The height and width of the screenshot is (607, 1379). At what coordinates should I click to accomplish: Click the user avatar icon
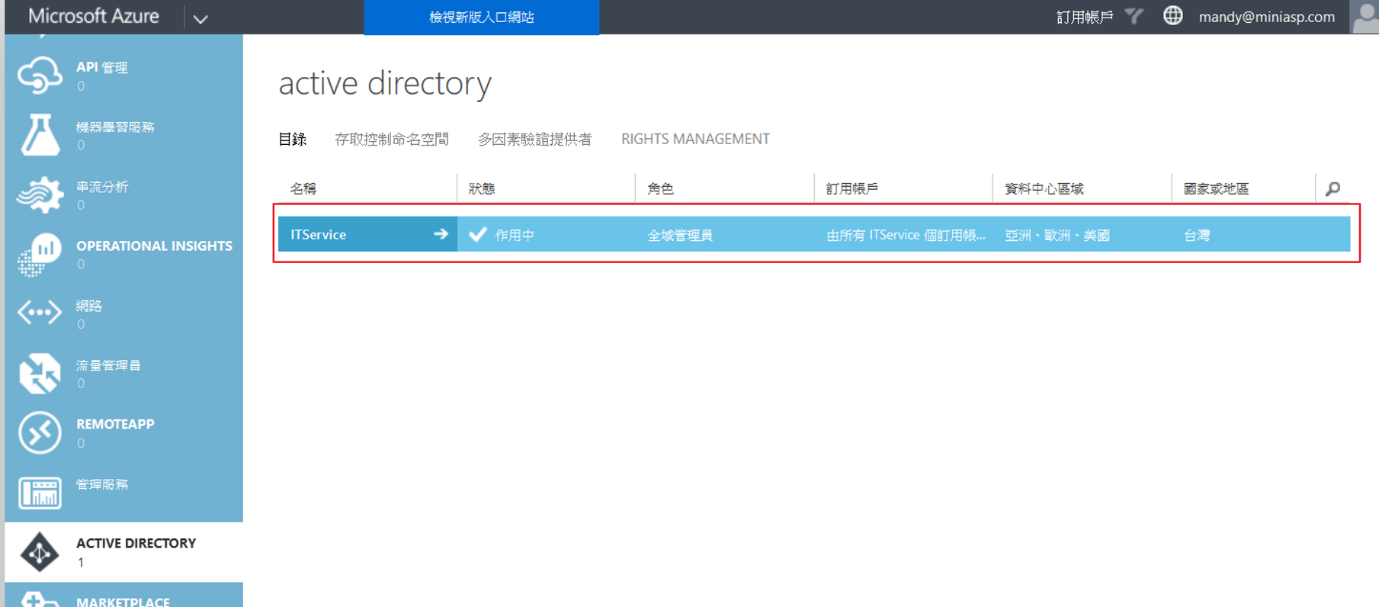1365,17
